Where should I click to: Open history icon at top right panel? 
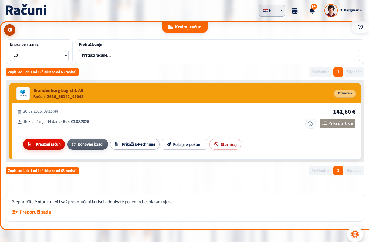(361, 27)
